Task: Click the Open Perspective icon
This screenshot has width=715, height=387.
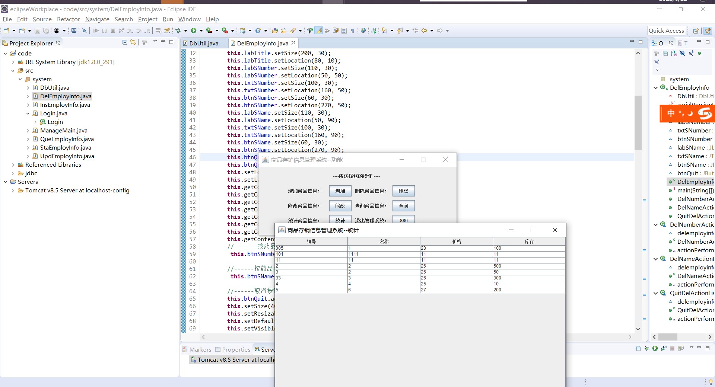Action: point(696,31)
